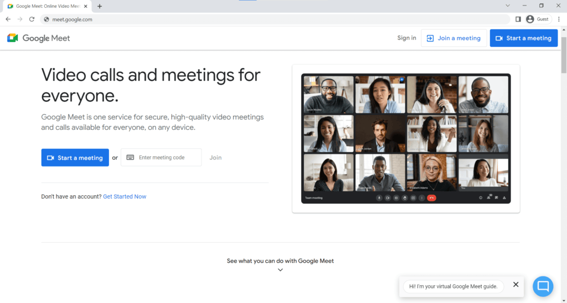Click the Sign in link
567x303 pixels.
(x=406, y=38)
